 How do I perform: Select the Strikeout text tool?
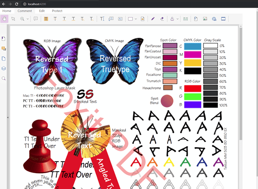coord(55,19)
